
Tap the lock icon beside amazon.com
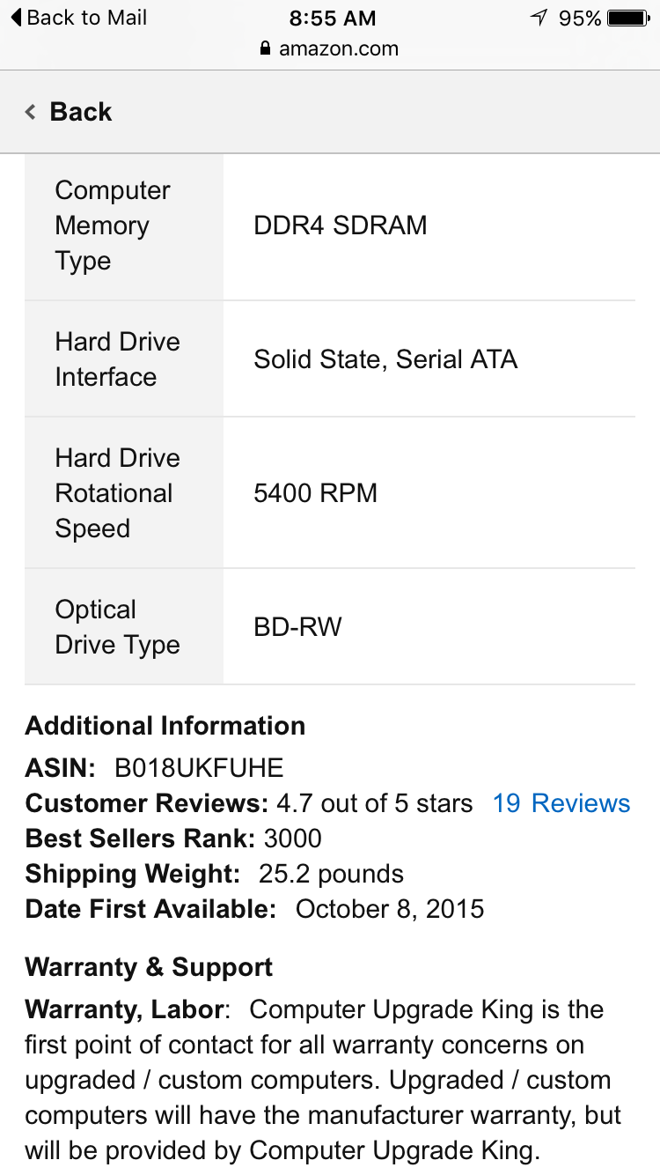pyautogui.click(x=265, y=49)
